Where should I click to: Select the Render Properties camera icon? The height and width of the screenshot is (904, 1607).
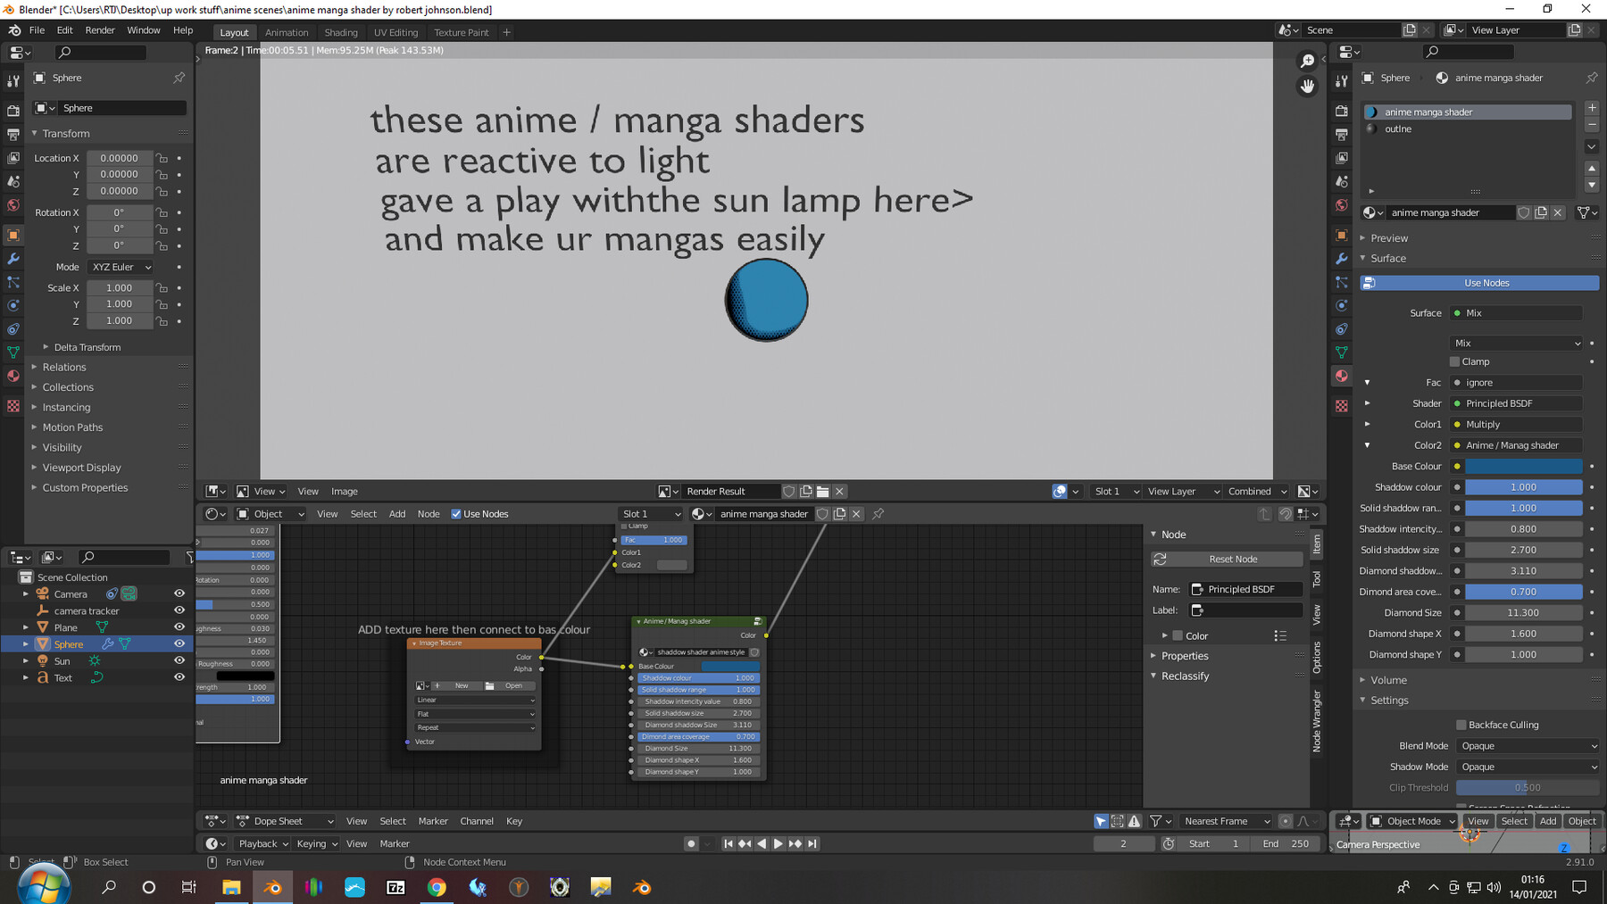[x=1342, y=109]
